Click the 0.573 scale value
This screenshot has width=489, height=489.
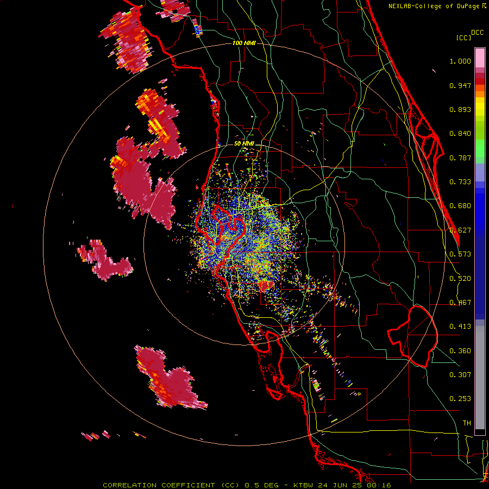pos(460,254)
